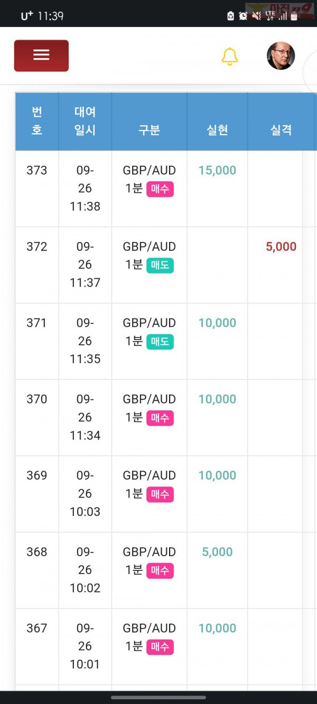Screen dimensions: 317x704
Task: Tap the 매도 badge in row 372
Action: (x=160, y=265)
